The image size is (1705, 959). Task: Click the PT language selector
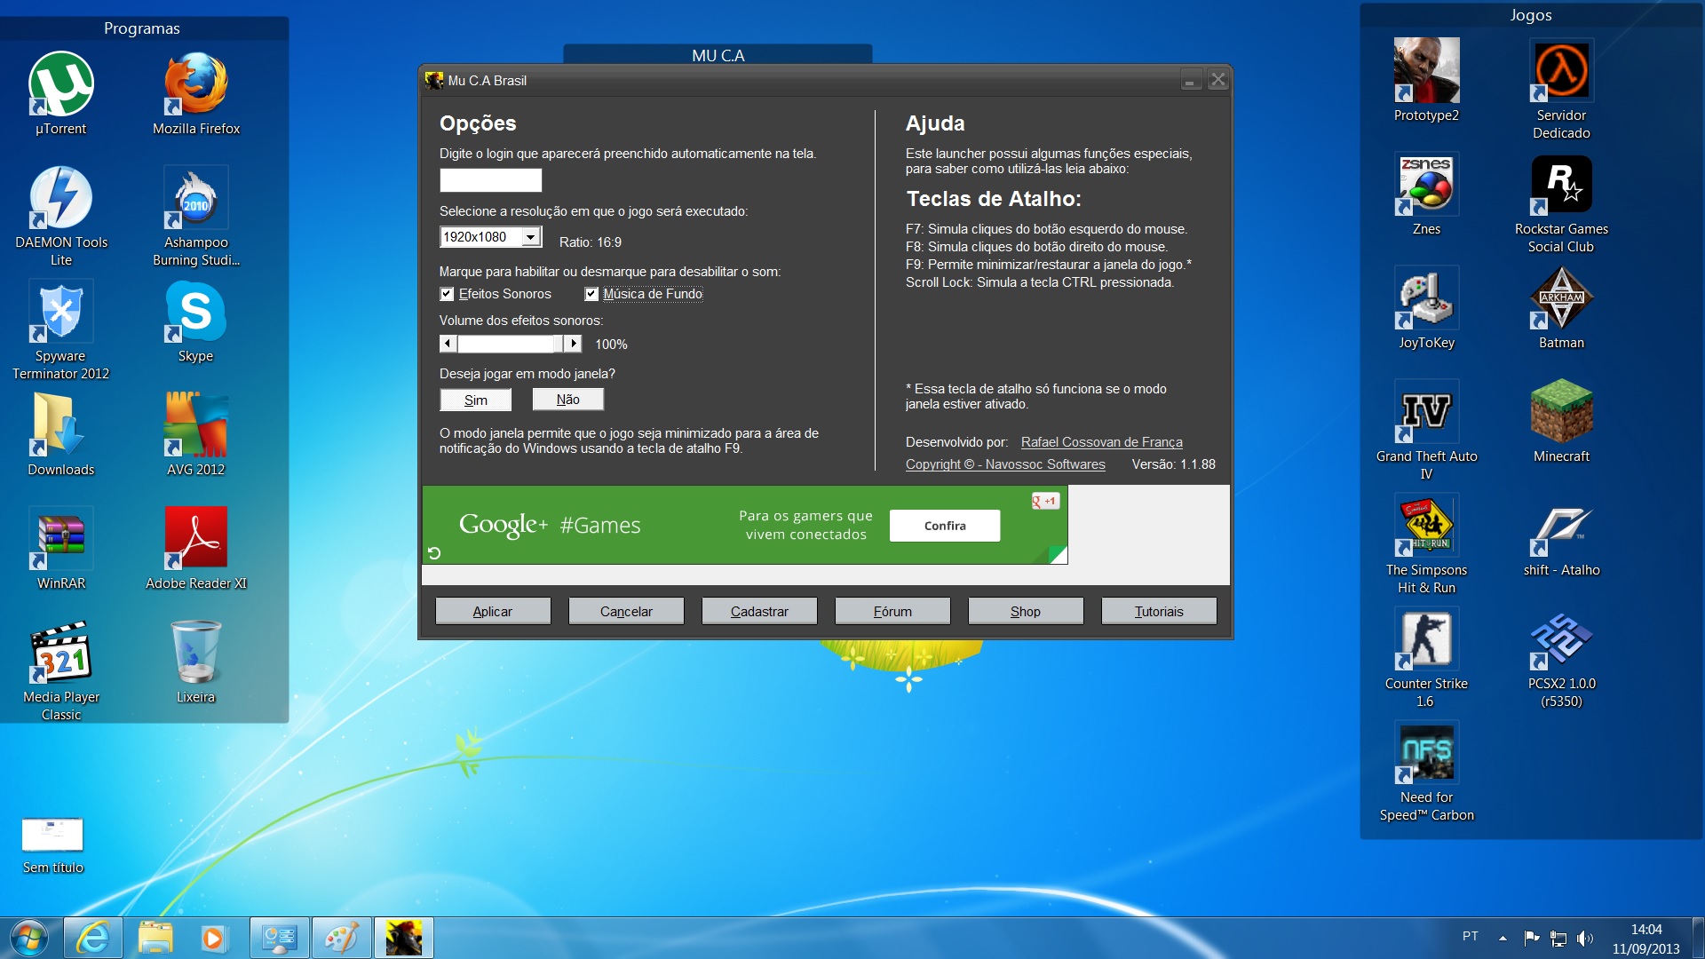tap(1471, 936)
